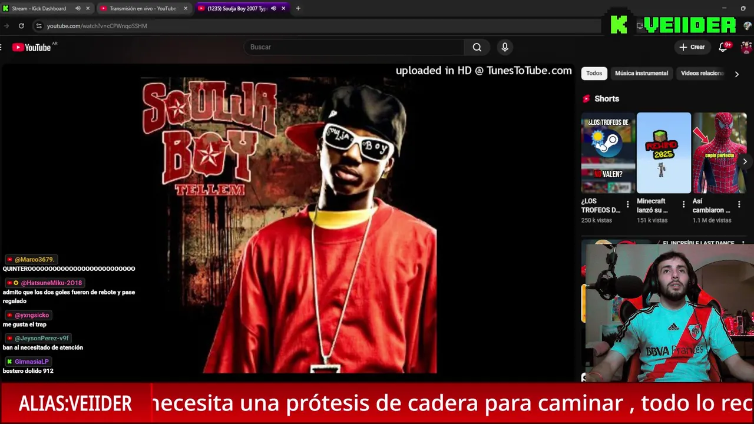Open the YouTube account avatar menu
Screen dimensions: 754x424
pos(746,47)
